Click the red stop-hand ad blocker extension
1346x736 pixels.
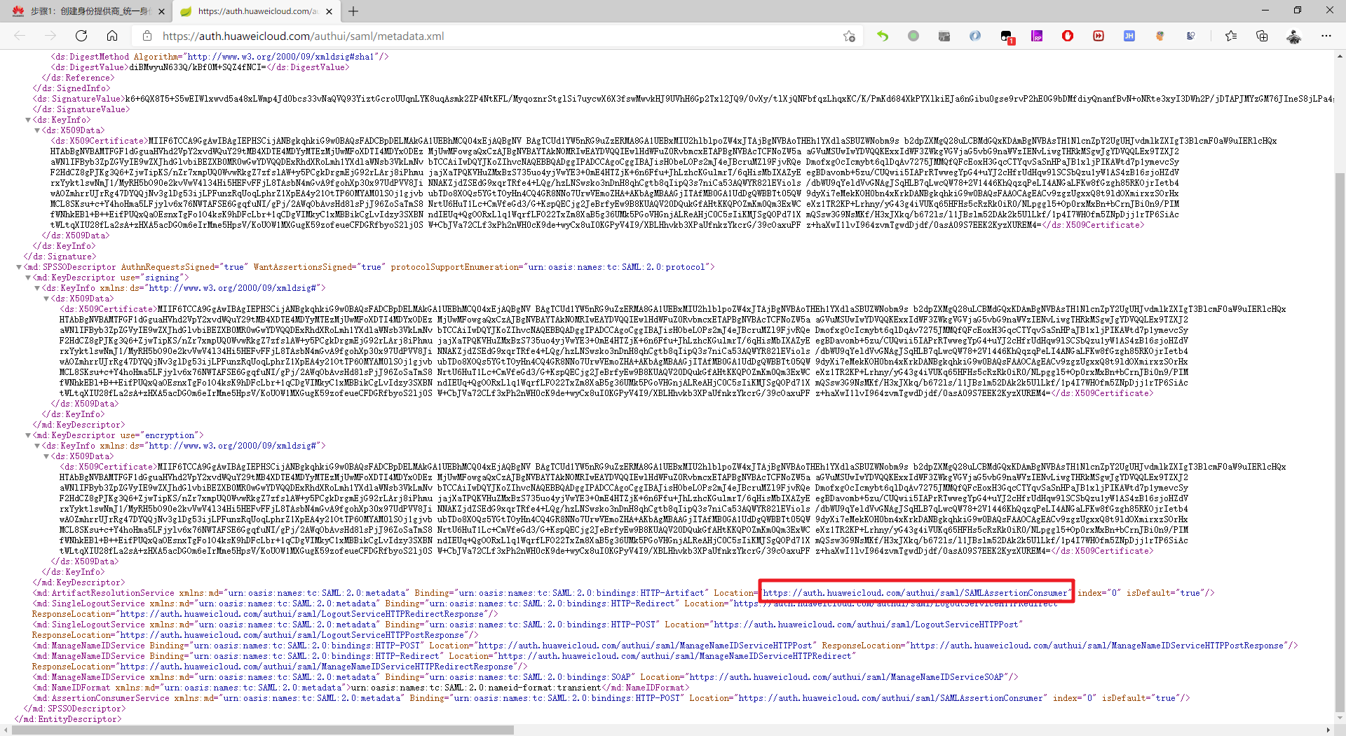pyautogui.click(x=1068, y=36)
